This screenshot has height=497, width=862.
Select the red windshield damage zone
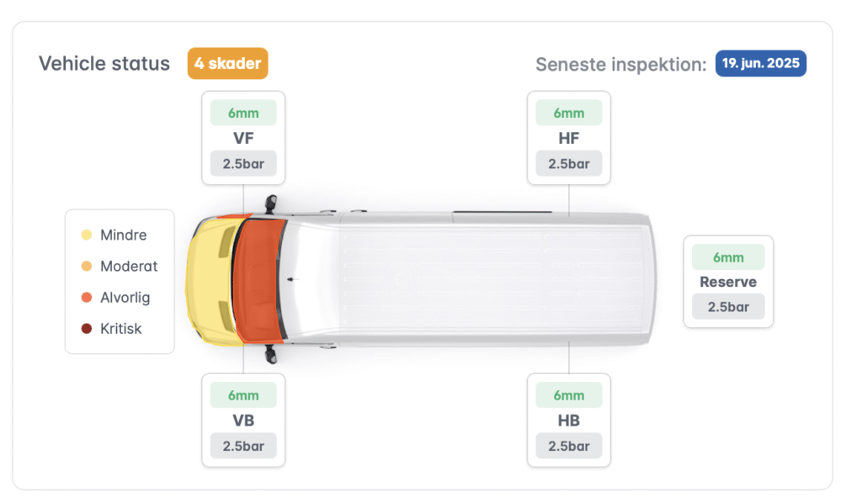pyautogui.click(x=259, y=280)
